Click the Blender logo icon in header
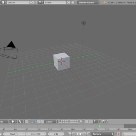Screen dimensions: 136x136 tap(104, 2)
